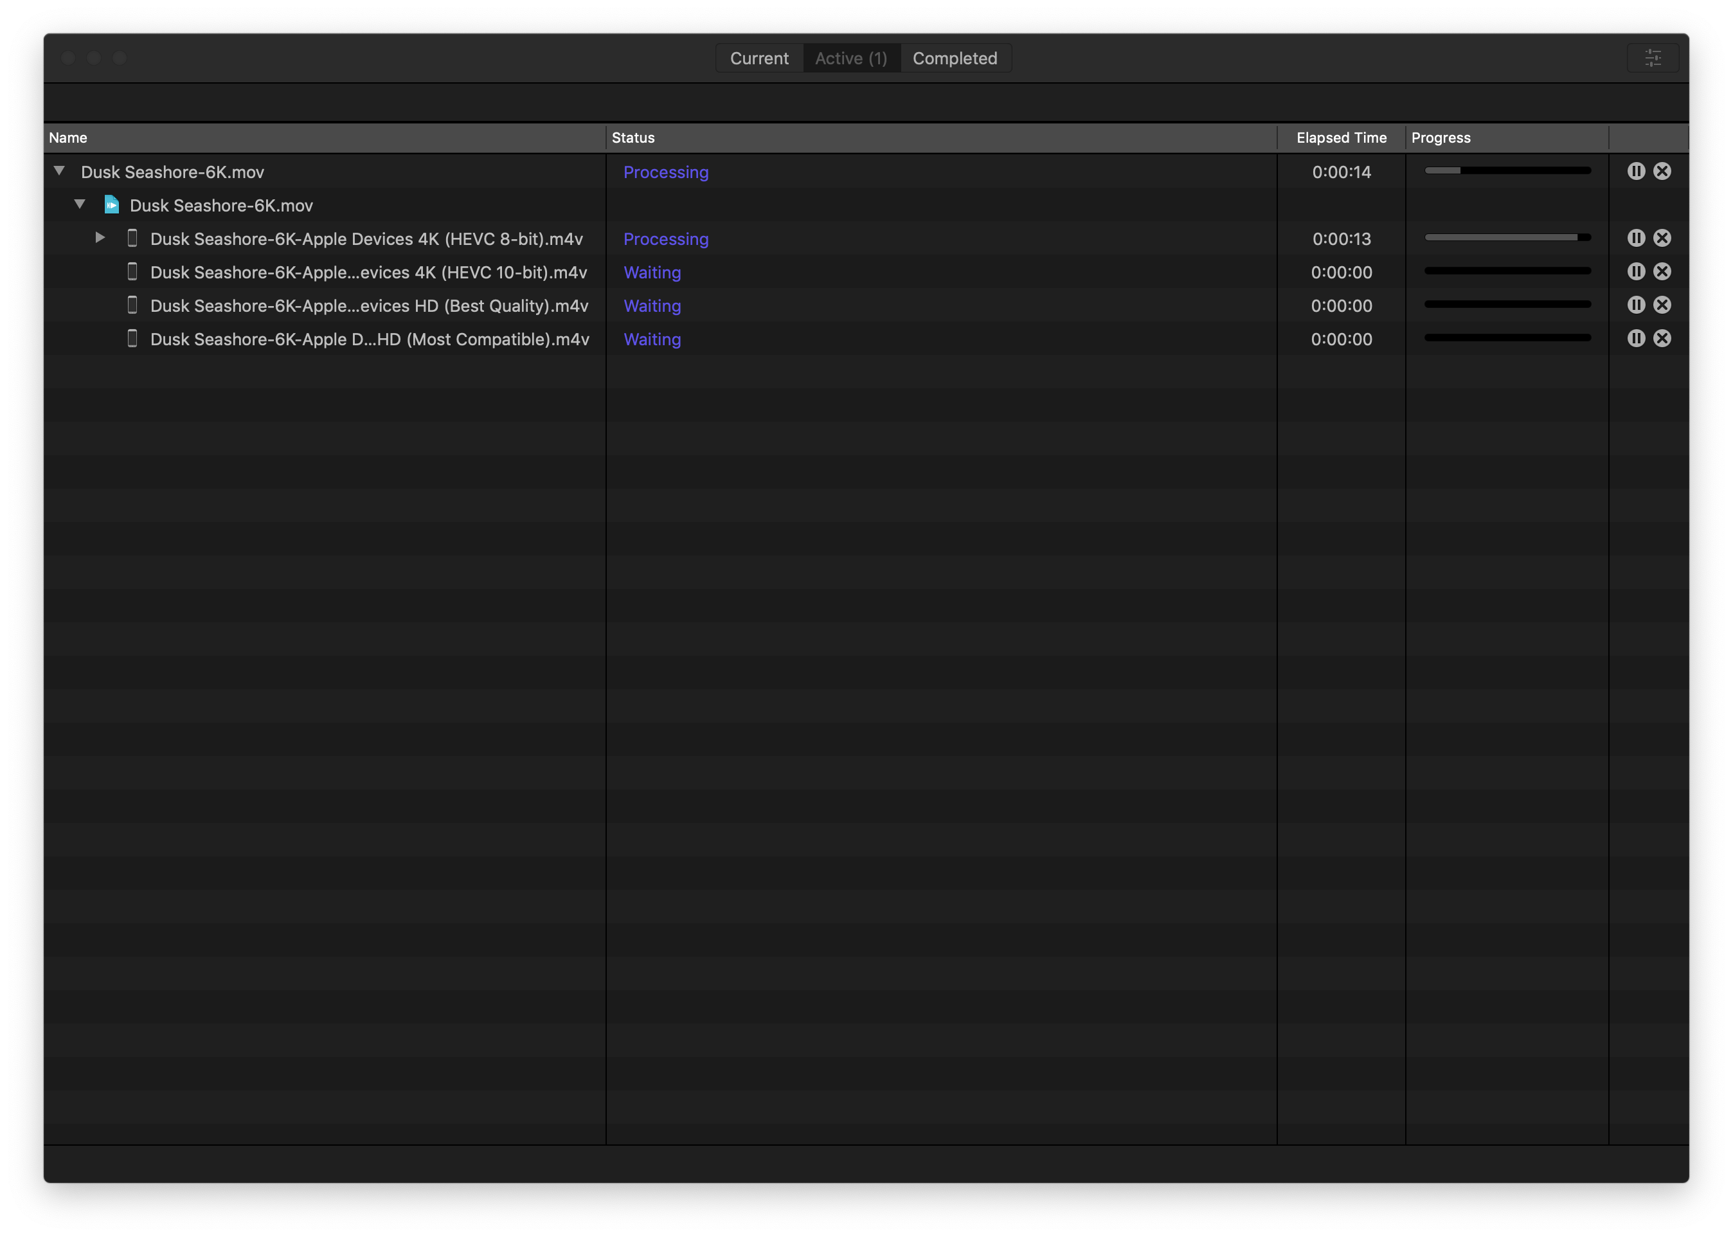Collapse the nested Dusk Seashore-6K.mov source row
The image size is (1733, 1237).
[x=80, y=204]
